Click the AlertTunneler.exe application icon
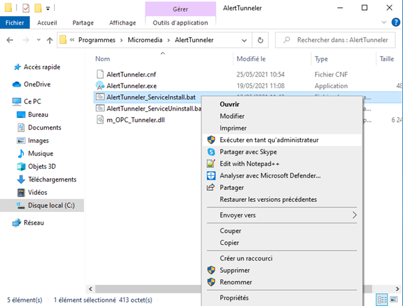403x306 pixels. [x=100, y=85]
